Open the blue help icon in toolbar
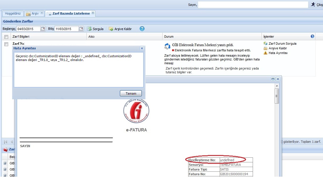Viewport: 323px width, 179px height. [142, 29]
